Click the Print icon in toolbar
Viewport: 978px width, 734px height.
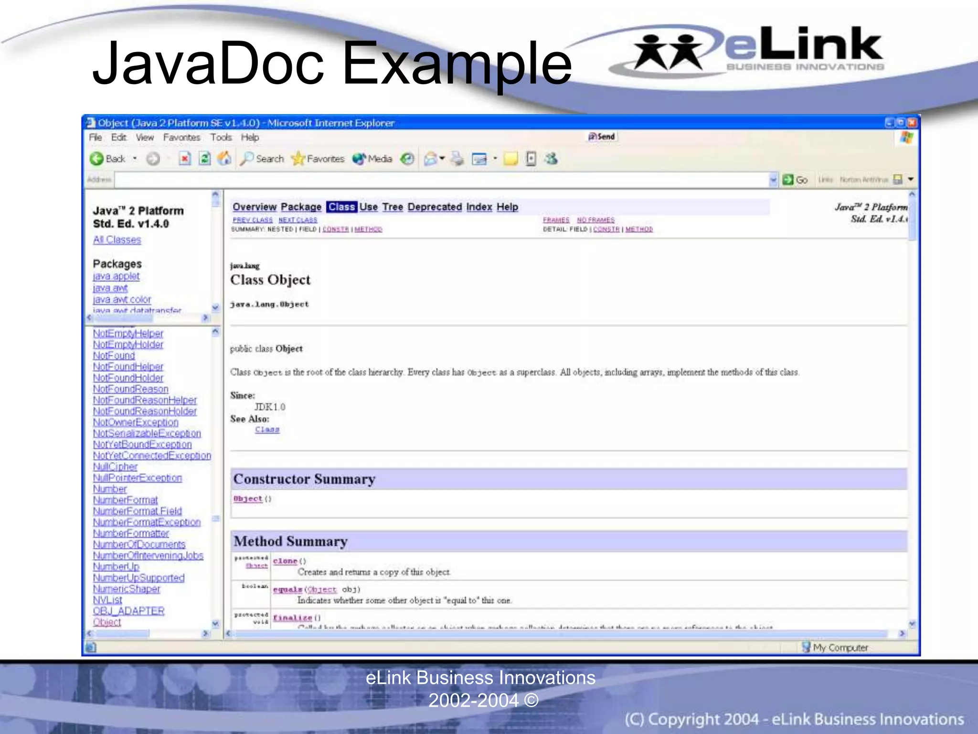coord(457,159)
